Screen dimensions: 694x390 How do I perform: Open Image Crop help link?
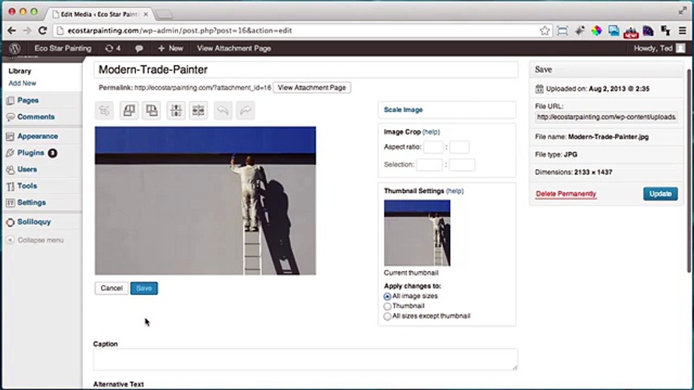click(431, 132)
